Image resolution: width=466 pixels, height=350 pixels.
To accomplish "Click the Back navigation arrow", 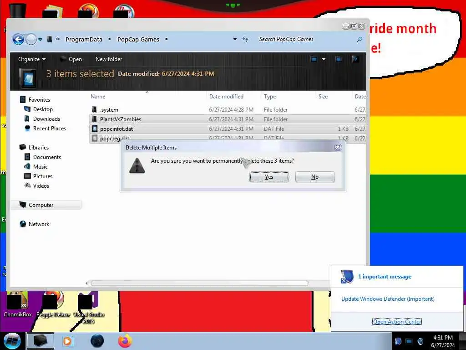I will coord(18,39).
